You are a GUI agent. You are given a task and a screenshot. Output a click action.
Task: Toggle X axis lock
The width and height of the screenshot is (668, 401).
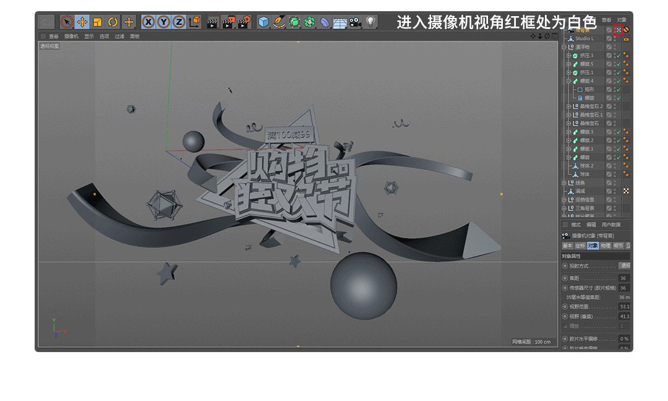148,22
